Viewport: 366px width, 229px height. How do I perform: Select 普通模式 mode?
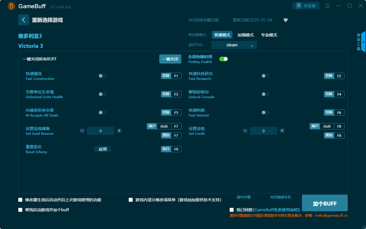pos(222,35)
